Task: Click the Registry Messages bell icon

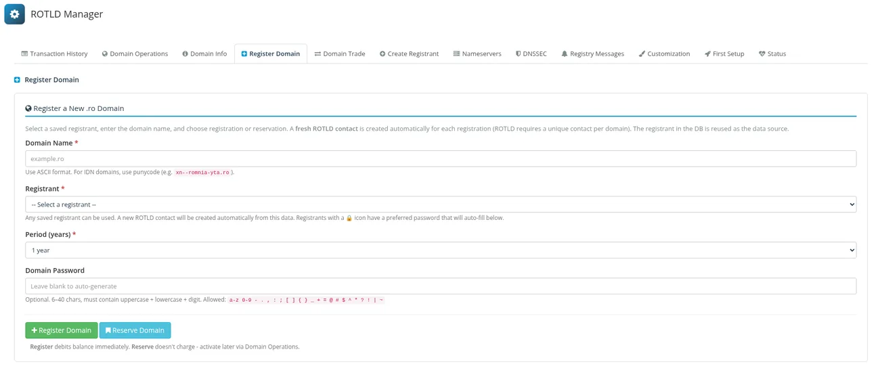Action: click(565, 53)
